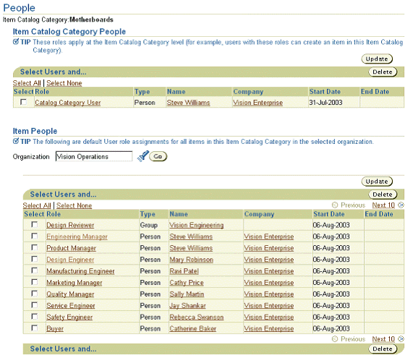Click the top Next 10 arrow icon
The width and height of the screenshot is (408, 358).
point(401,205)
